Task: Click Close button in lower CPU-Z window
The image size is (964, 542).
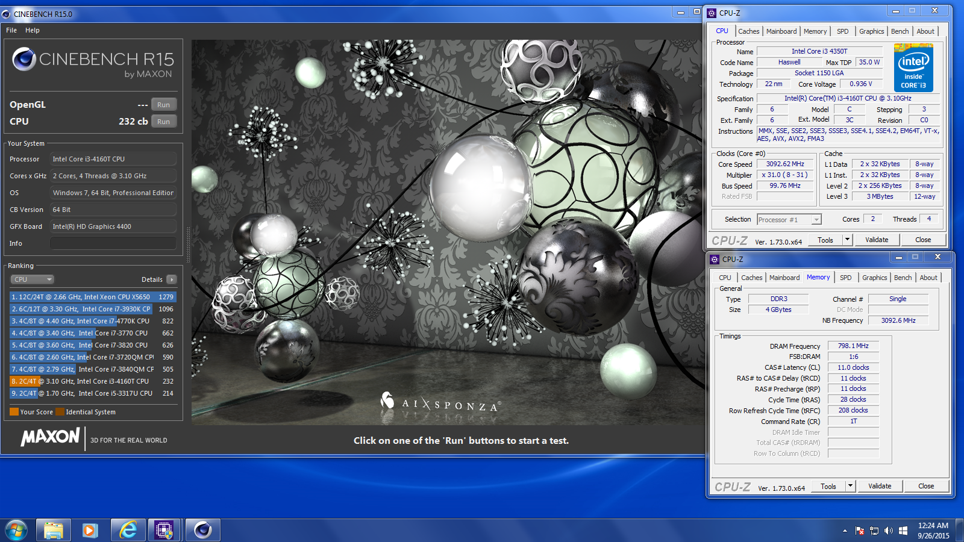Action: point(926,486)
